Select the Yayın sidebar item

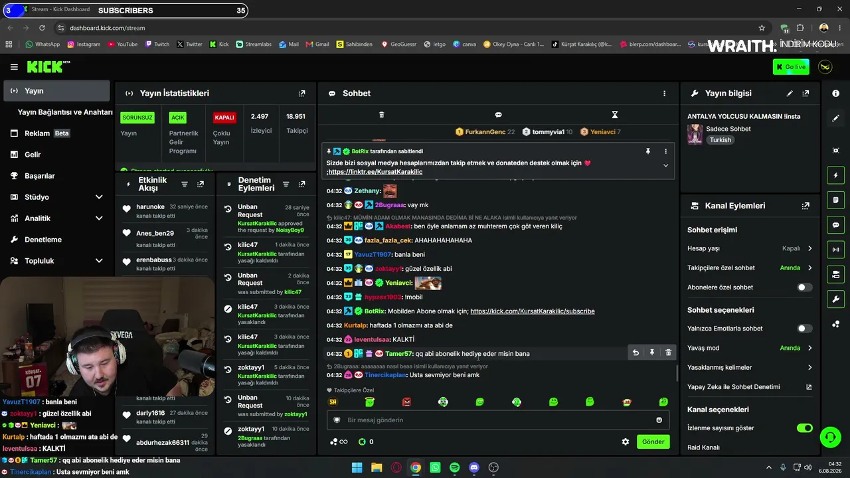tap(56, 91)
